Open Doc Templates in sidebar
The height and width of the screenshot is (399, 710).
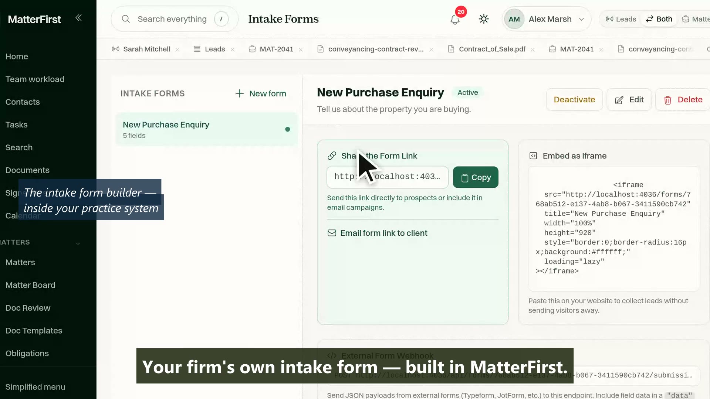coord(34,331)
